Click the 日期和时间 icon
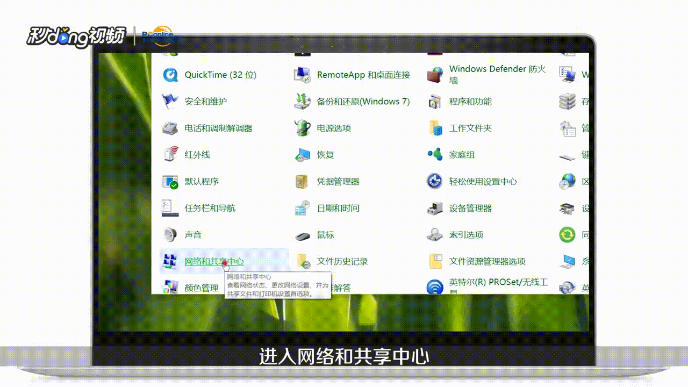 pyautogui.click(x=303, y=208)
